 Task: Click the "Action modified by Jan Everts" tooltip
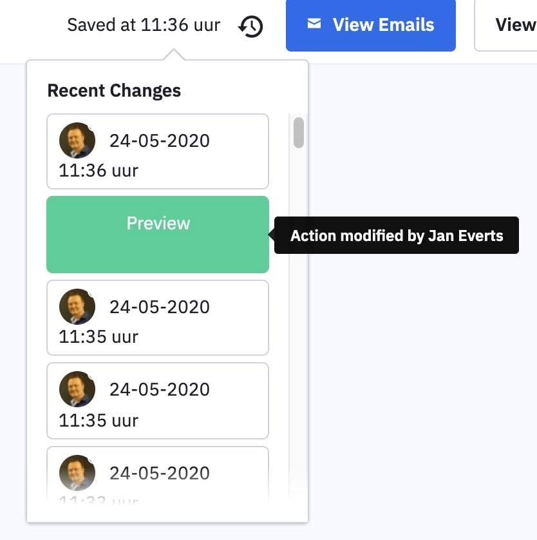click(397, 235)
